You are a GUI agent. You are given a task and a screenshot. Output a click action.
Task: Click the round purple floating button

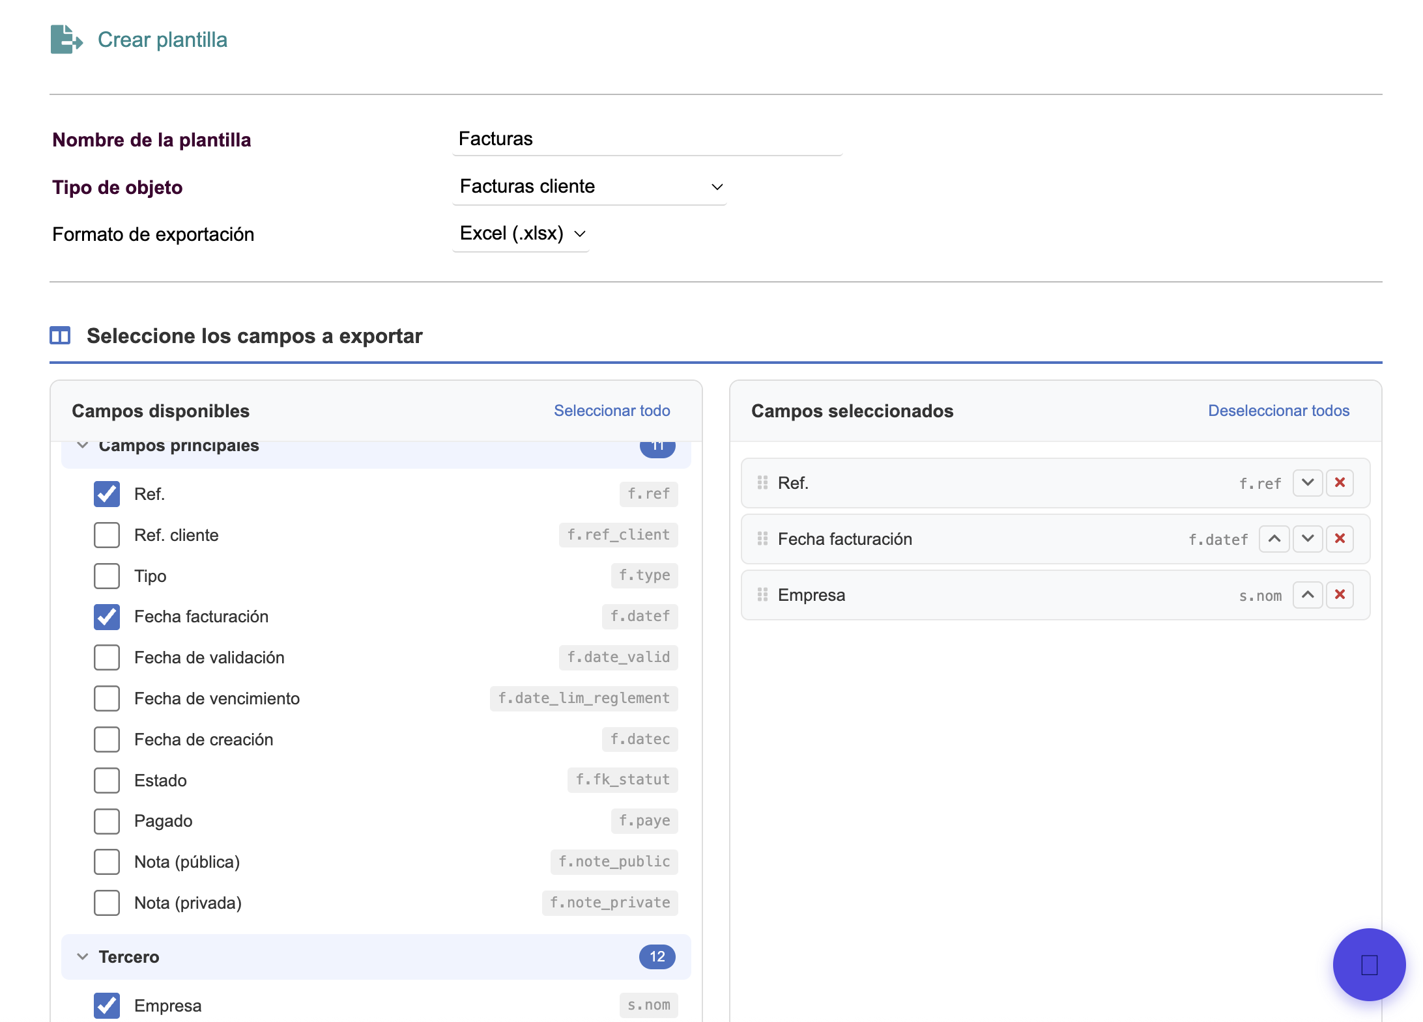click(x=1368, y=964)
